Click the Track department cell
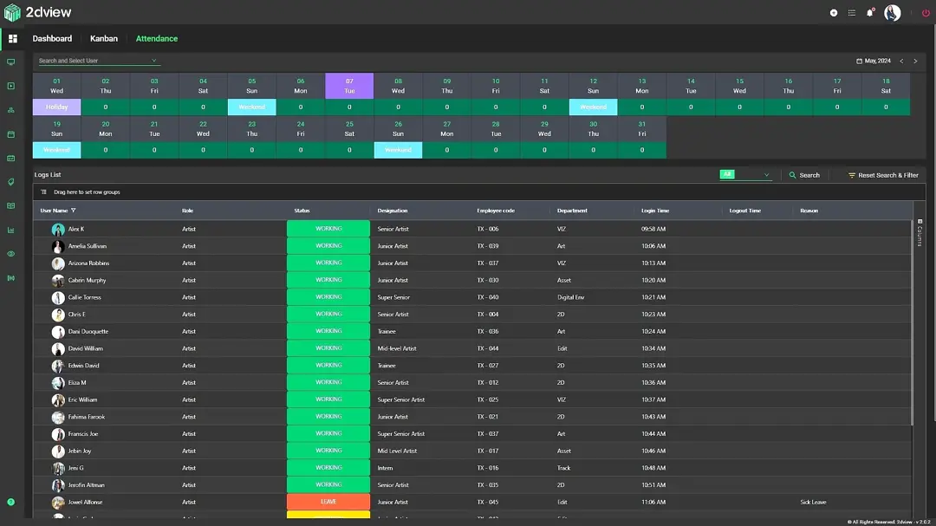The image size is (936, 526). (563, 468)
